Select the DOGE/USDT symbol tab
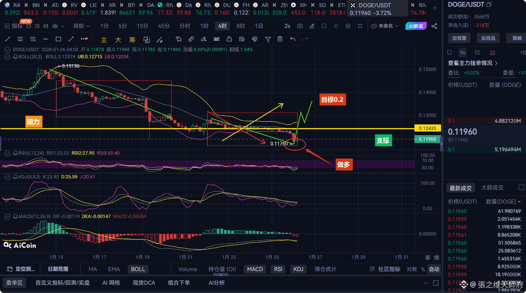The height and width of the screenshot is (293, 526). tap(378, 9)
